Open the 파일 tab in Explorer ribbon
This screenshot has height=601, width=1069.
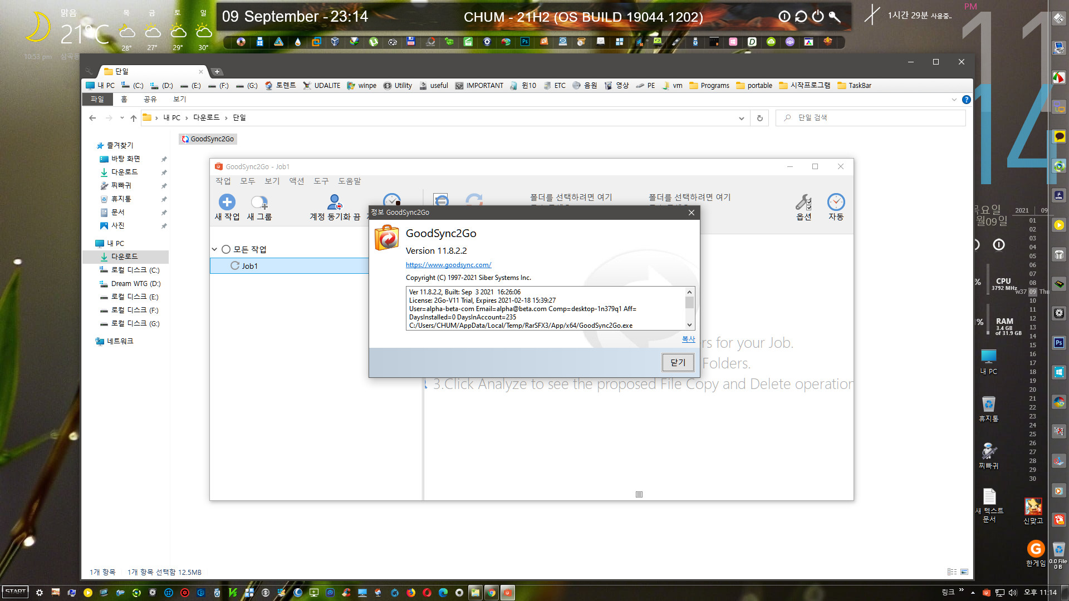pyautogui.click(x=97, y=99)
